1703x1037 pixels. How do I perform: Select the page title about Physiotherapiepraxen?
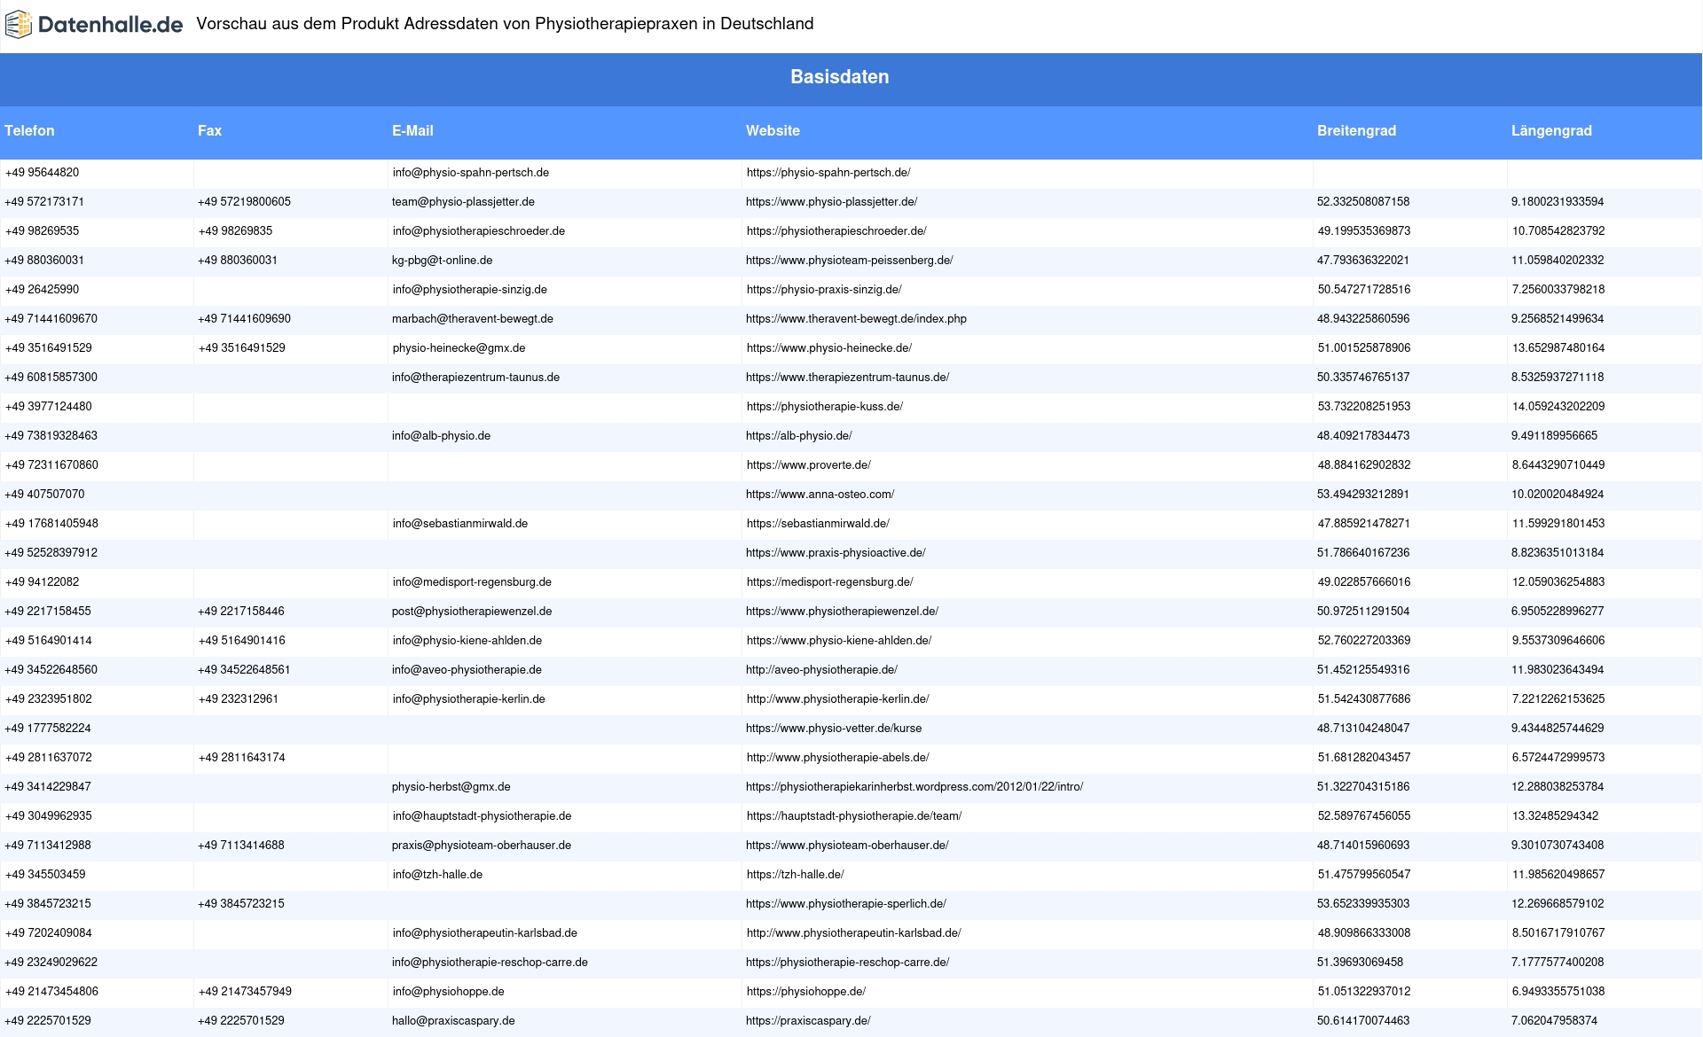[505, 24]
